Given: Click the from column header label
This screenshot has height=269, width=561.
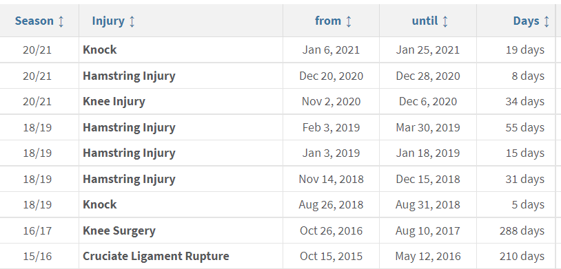Looking at the screenshot, I should 328,21.
